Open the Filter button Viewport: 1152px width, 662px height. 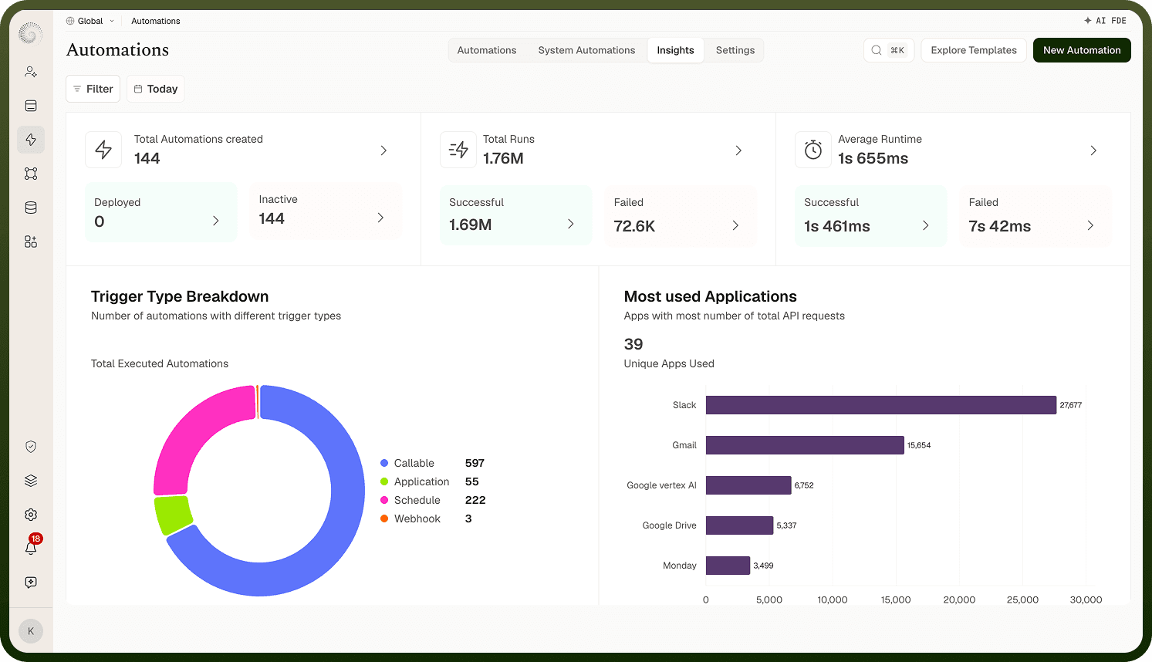pos(93,89)
